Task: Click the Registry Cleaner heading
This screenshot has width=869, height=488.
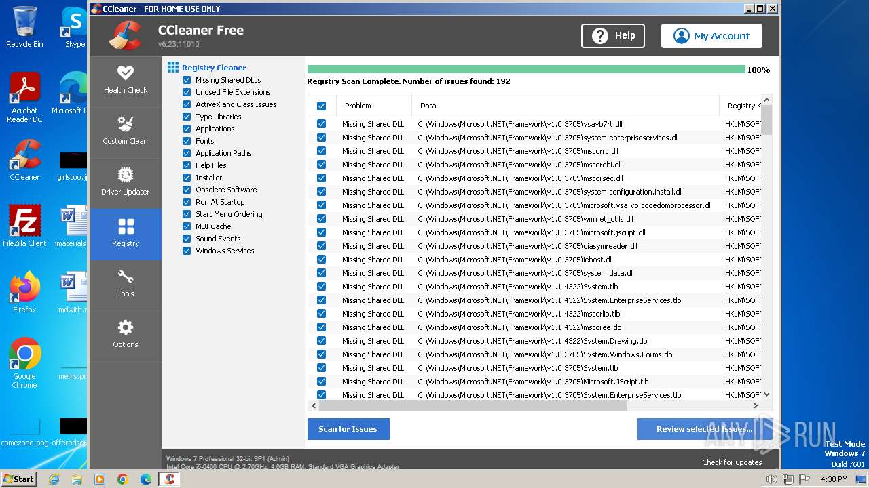Action: pyautogui.click(x=214, y=68)
